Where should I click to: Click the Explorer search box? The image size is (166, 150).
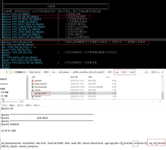click(157, 72)
